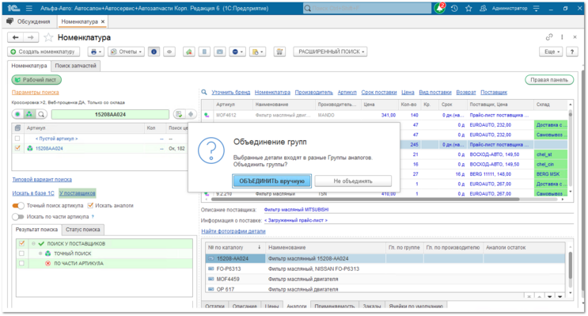Collapse ПОИСК У ПОСТАВЩИКОВ tree node
This screenshot has height=316, width=588.
click(x=33, y=244)
